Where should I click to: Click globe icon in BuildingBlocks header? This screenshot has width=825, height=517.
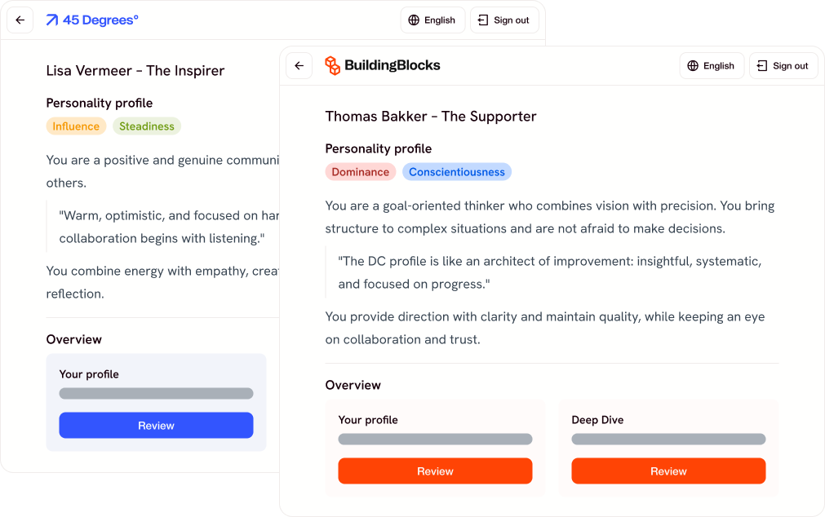click(x=693, y=66)
